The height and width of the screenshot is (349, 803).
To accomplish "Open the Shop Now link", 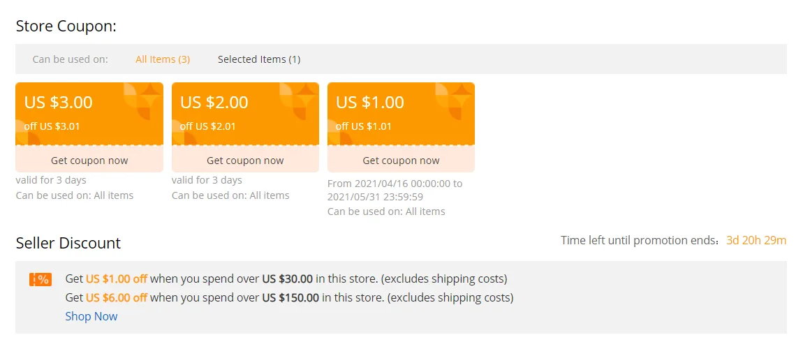I will [91, 316].
